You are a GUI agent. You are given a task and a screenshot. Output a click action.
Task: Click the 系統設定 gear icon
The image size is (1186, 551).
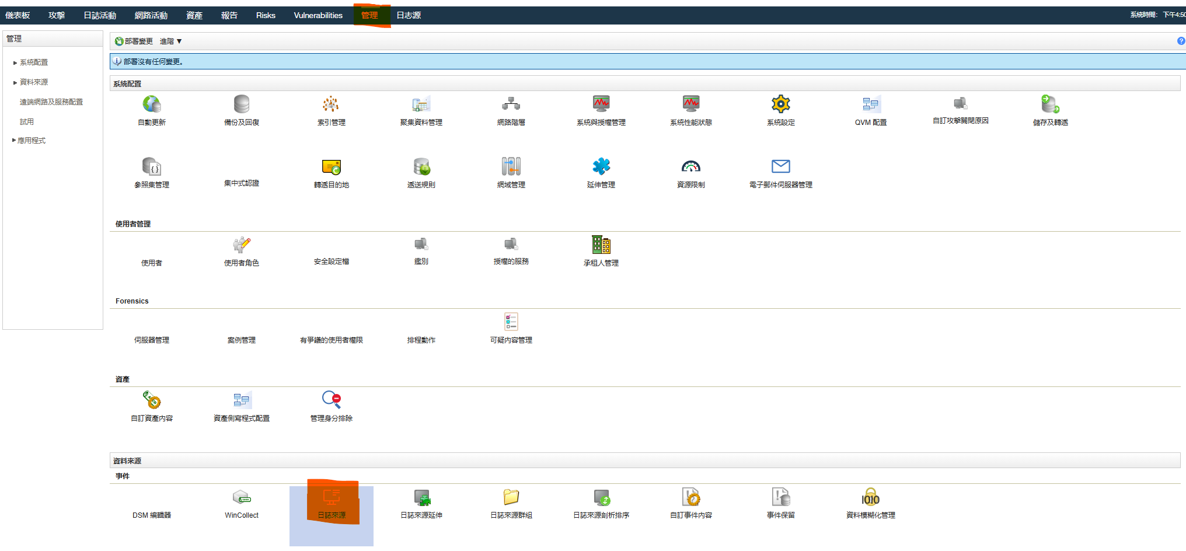click(x=780, y=105)
